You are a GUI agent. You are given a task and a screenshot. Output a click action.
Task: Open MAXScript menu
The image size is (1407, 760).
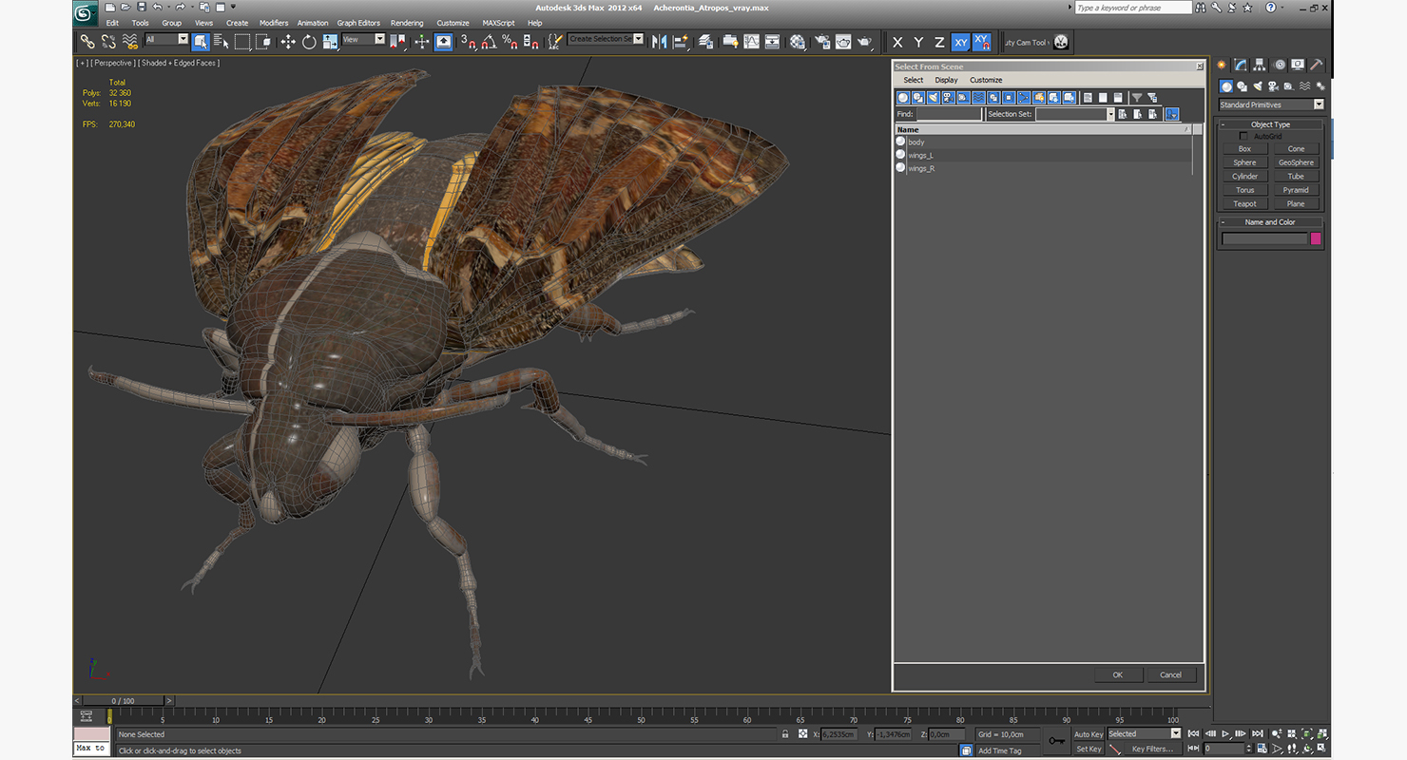(x=498, y=23)
